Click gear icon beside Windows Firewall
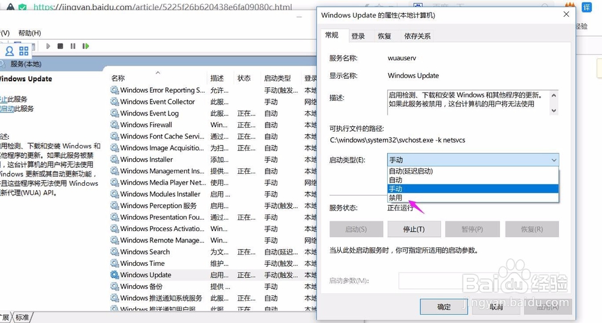Viewport: 602px width, 323px height. [114, 125]
